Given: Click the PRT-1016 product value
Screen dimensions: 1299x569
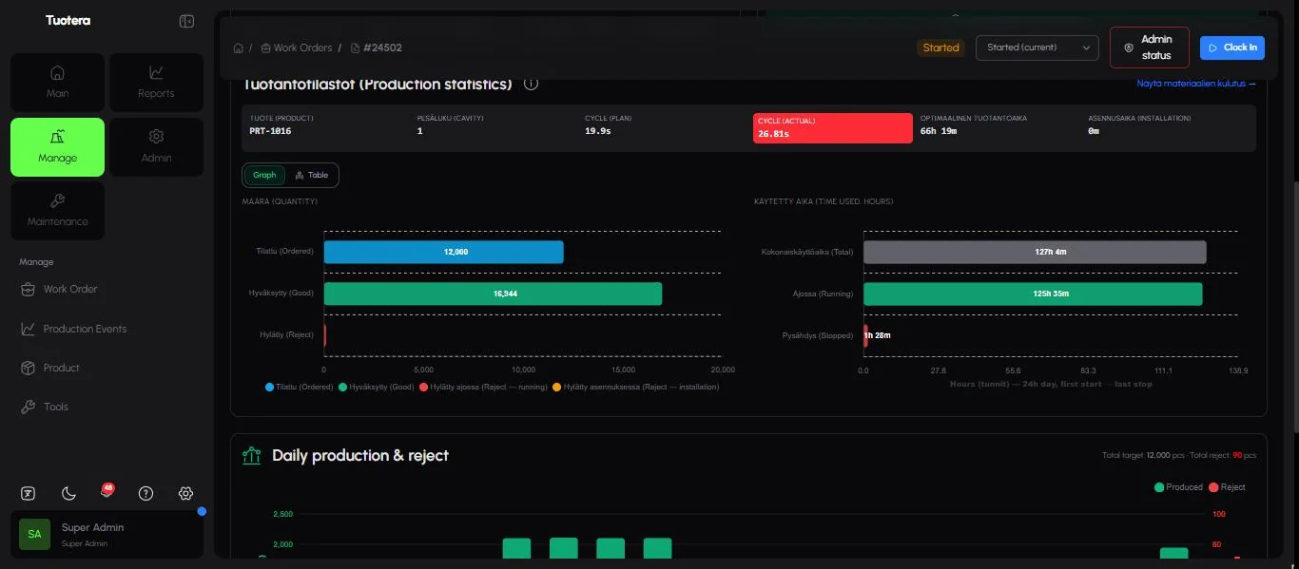Looking at the screenshot, I should coord(270,131).
